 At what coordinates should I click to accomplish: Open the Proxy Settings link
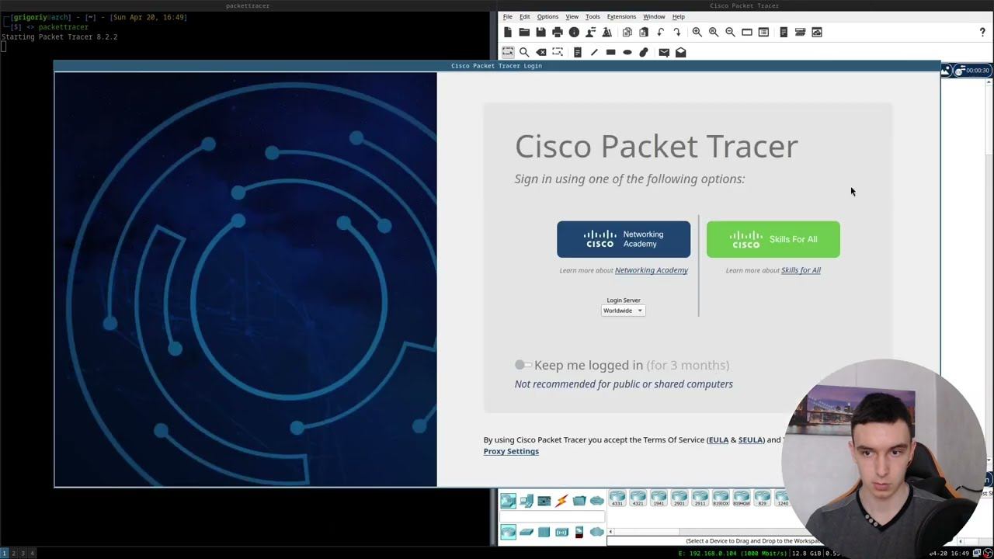[x=511, y=451]
